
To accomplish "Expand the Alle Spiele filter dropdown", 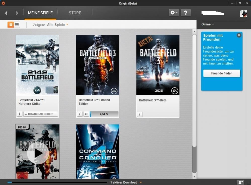I will click(x=58, y=25).
